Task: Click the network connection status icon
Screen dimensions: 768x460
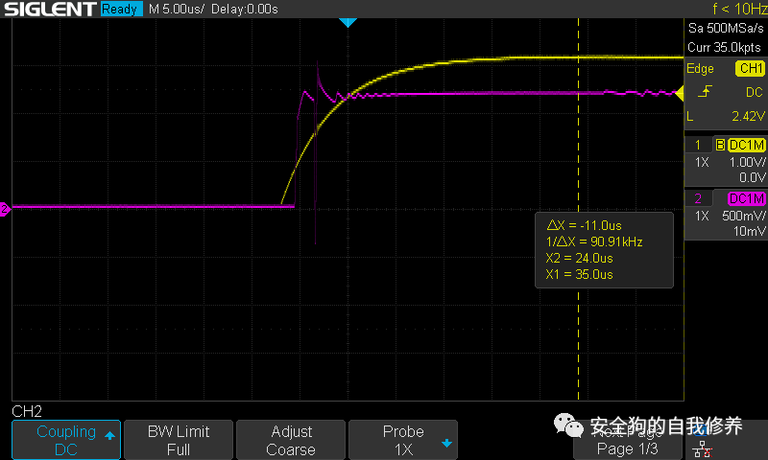Action: tap(703, 448)
